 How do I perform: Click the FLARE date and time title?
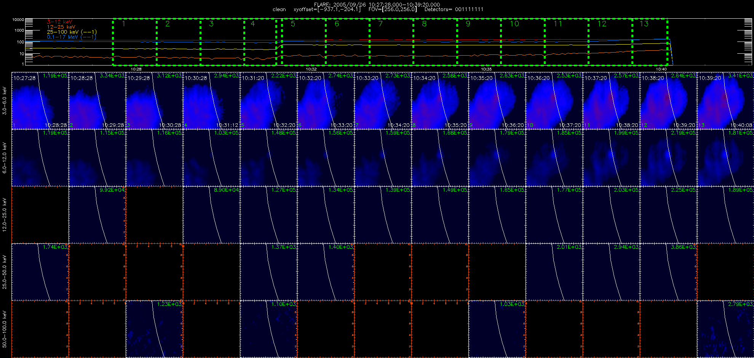pyautogui.click(x=377, y=5)
